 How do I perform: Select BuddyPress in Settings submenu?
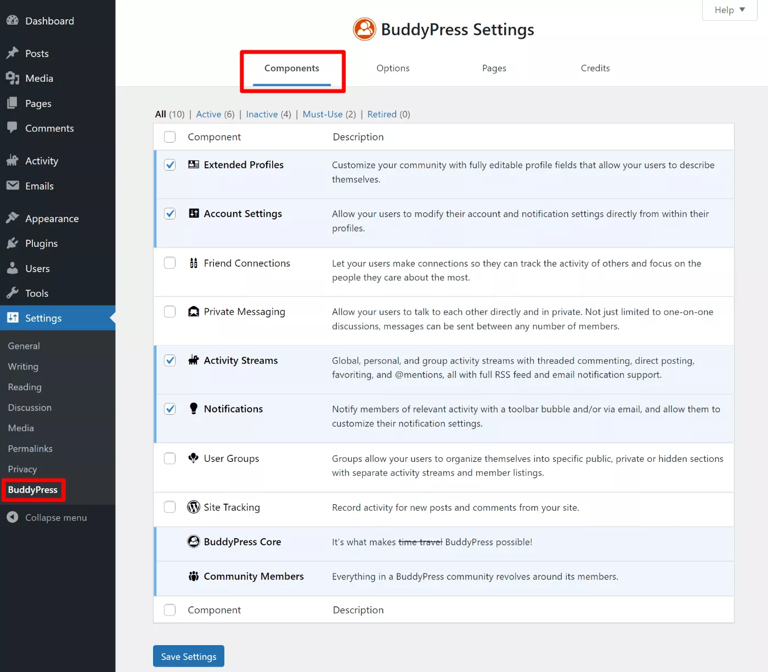33,490
